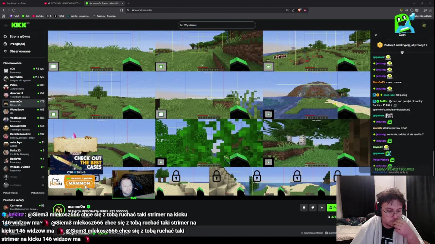Screen dimensions: 435x244
Task: Switch to the Parę Kulek YouTube tab
Action: point(16,3)
